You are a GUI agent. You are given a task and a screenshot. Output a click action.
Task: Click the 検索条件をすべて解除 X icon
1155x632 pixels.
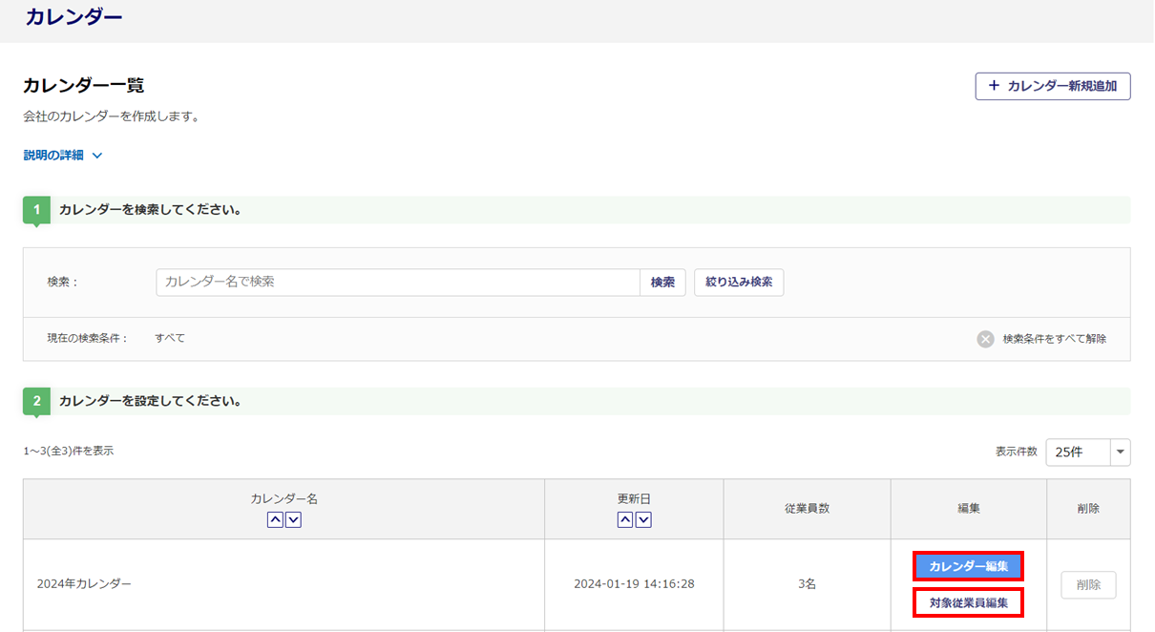985,339
